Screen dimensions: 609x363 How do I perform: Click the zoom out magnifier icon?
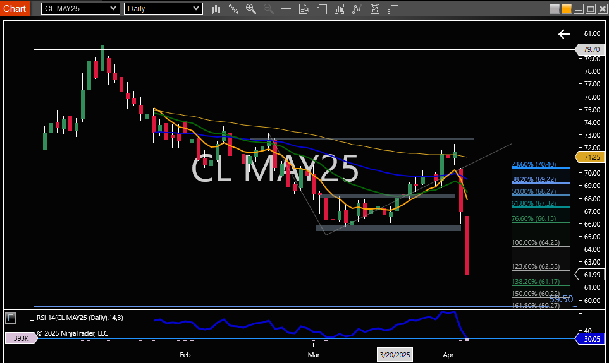click(x=268, y=9)
